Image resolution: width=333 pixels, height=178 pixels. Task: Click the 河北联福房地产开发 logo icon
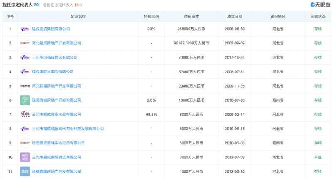(x=25, y=86)
